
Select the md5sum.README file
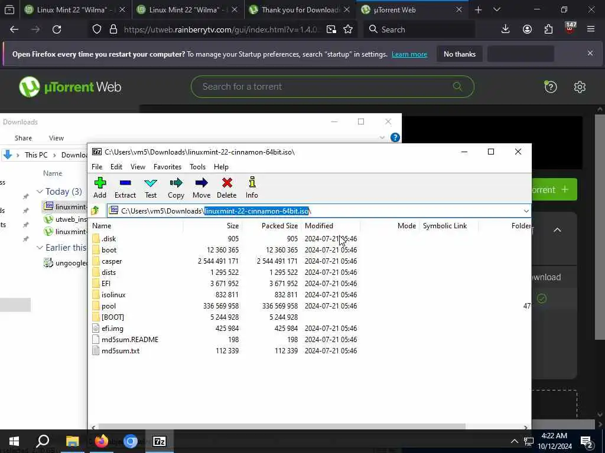click(x=125, y=339)
